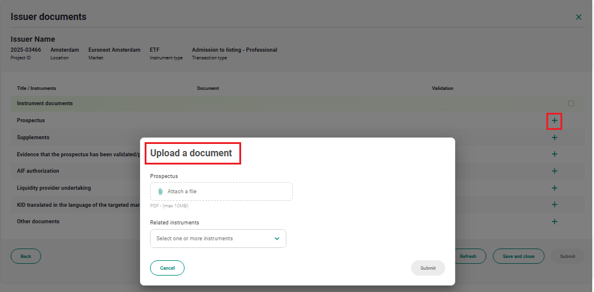594x292 pixels.
Task: Select the AIF authorization row title
Action: 38,171
